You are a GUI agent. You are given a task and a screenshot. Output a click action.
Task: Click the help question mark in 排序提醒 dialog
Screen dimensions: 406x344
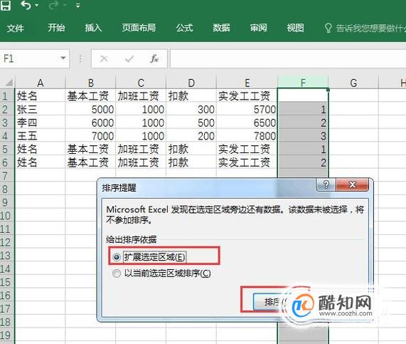click(326, 184)
